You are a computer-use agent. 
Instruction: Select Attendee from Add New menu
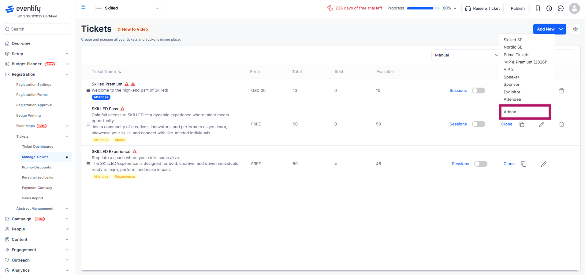(x=527, y=100)
